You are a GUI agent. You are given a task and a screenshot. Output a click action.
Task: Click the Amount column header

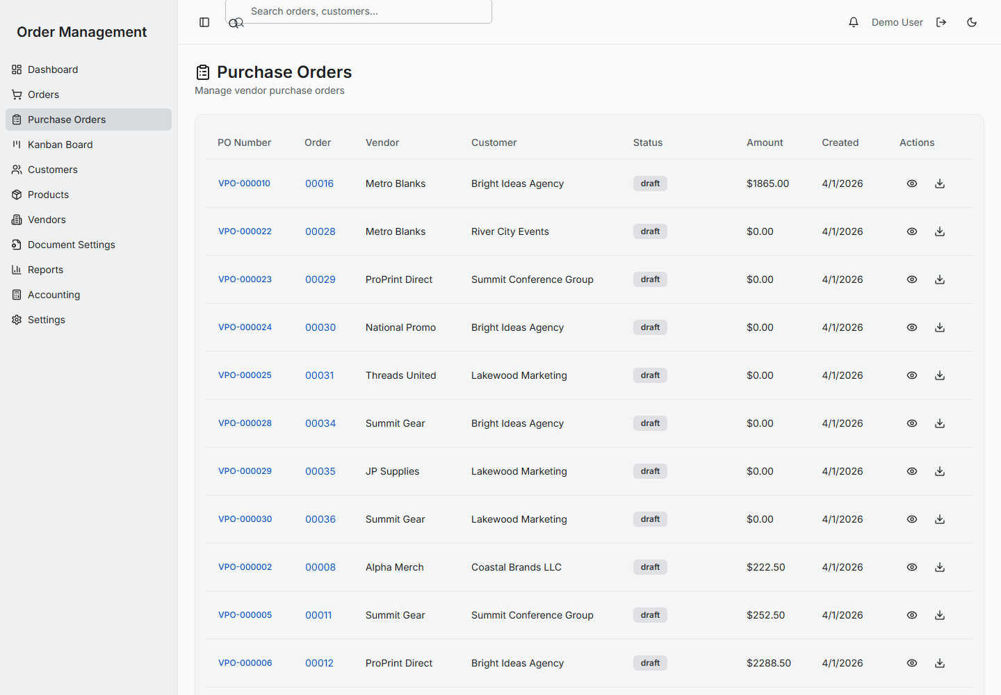click(765, 142)
